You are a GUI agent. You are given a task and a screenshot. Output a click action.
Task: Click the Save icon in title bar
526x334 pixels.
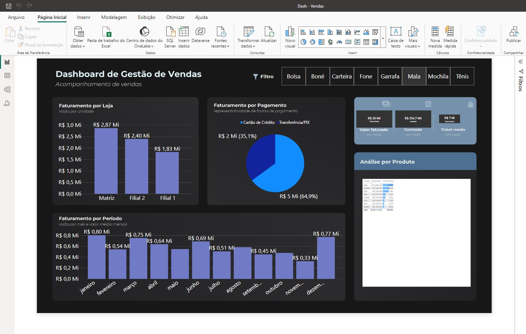(x=9, y=6)
